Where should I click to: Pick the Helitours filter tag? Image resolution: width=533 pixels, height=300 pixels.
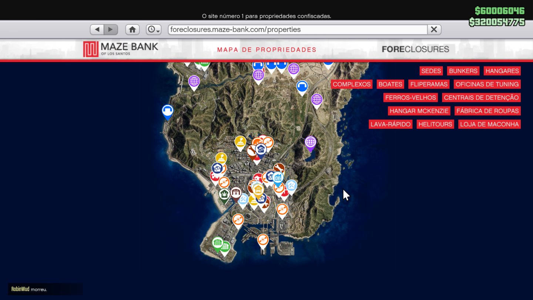tap(435, 124)
